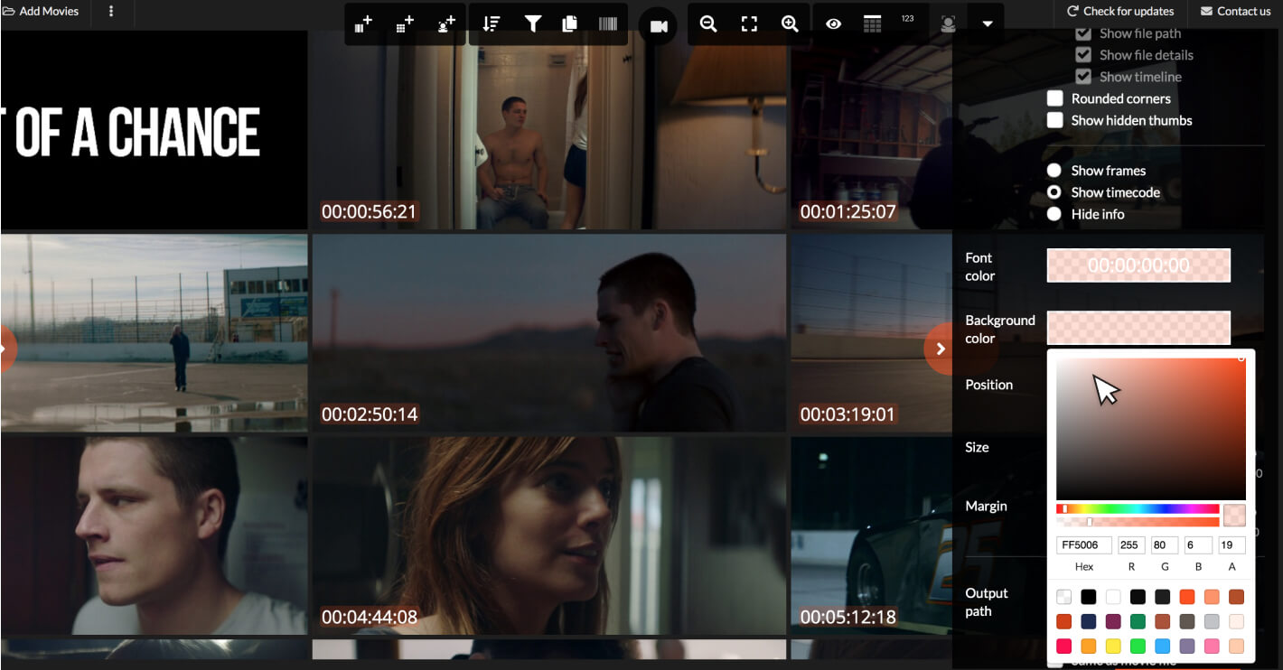This screenshot has width=1283, height=670.
Task: Click the round video camera button
Action: [x=659, y=26]
